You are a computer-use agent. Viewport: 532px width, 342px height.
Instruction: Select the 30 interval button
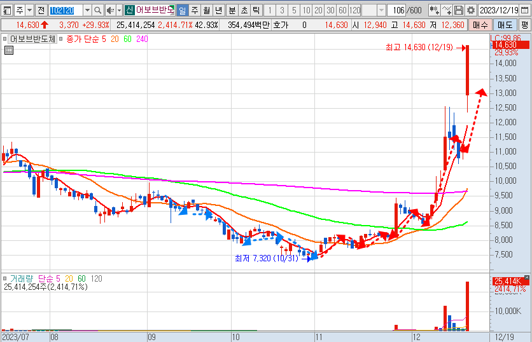[x=330, y=11]
